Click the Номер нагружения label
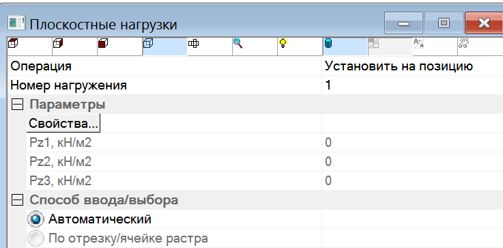 pos(69,85)
